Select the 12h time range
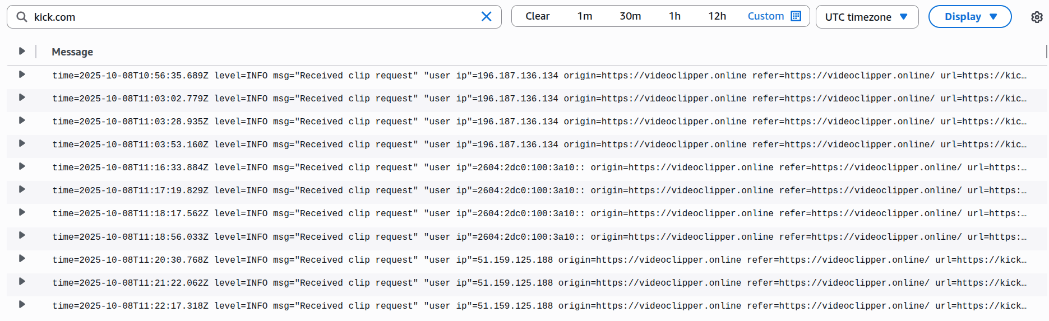The width and height of the screenshot is (1049, 321). (x=717, y=16)
